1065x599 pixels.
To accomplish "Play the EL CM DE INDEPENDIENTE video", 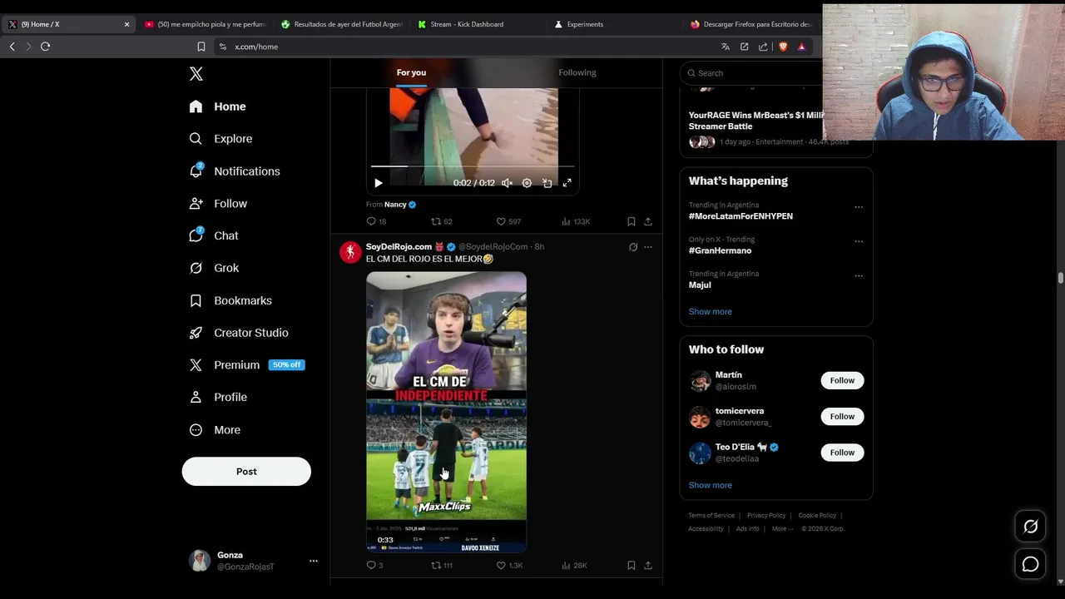I will [446, 412].
